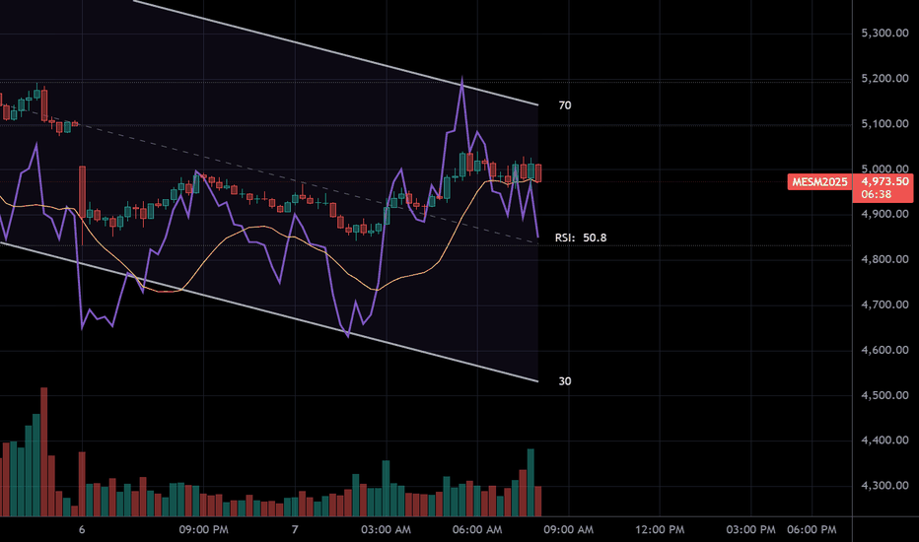Click the 4,900.00 price axis label

click(x=885, y=214)
